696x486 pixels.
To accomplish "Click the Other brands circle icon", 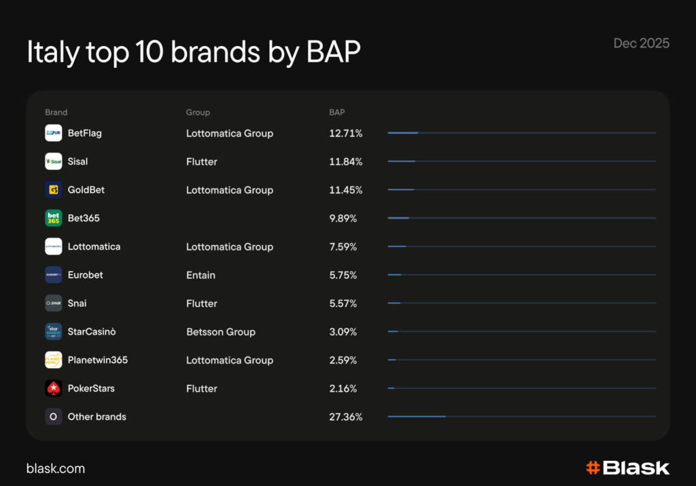I will click(x=54, y=417).
